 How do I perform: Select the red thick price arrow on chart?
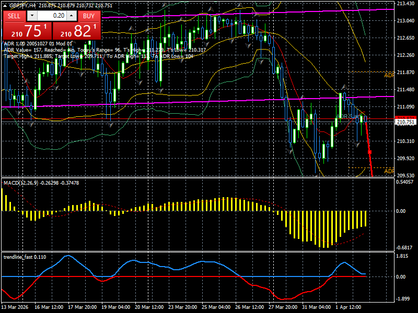[x=369, y=151]
